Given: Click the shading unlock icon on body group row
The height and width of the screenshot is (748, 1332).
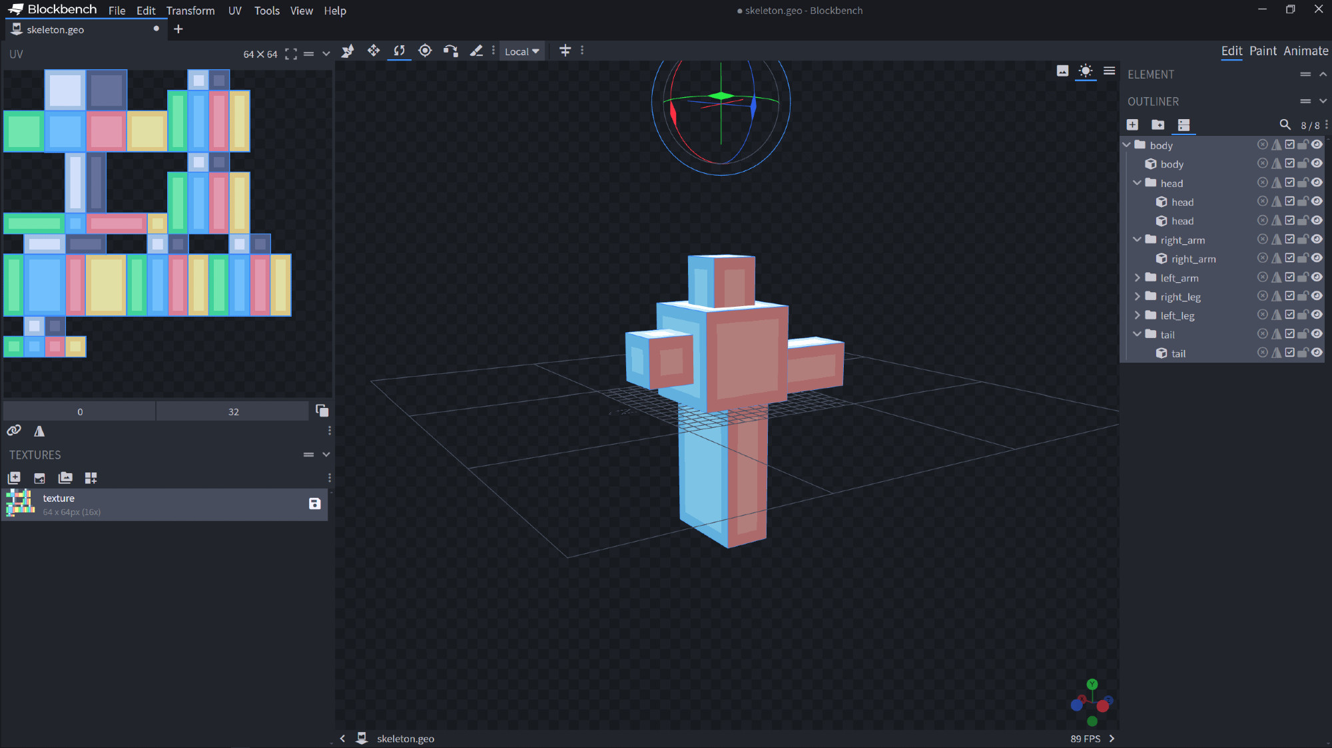Looking at the screenshot, I should coord(1303,144).
